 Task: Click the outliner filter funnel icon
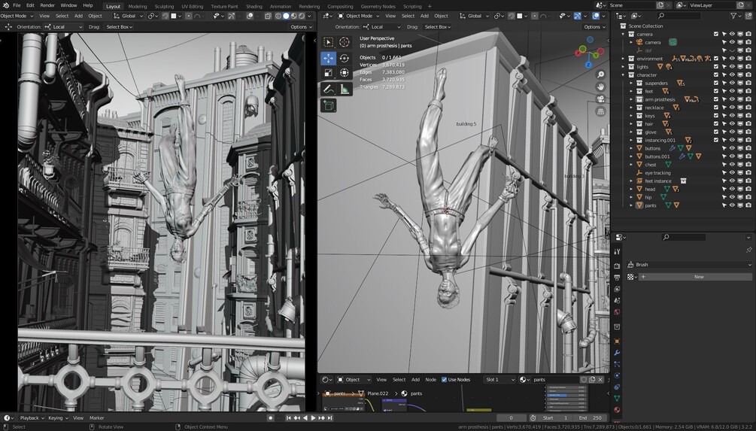[x=733, y=16]
